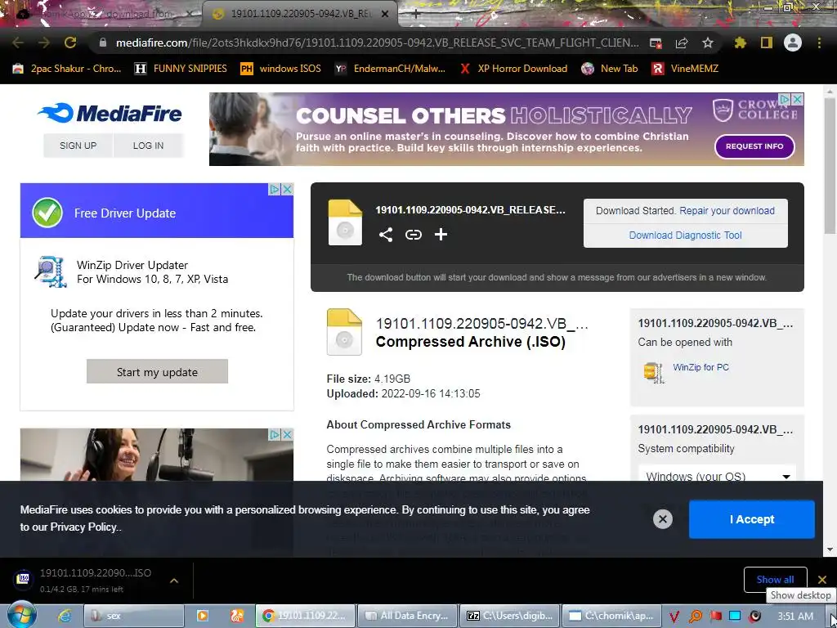Click the MediaFire logo
The image size is (837, 628).
click(x=110, y=113)
